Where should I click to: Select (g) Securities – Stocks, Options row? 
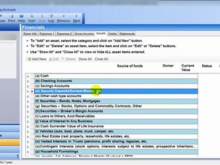pos(116,106)
